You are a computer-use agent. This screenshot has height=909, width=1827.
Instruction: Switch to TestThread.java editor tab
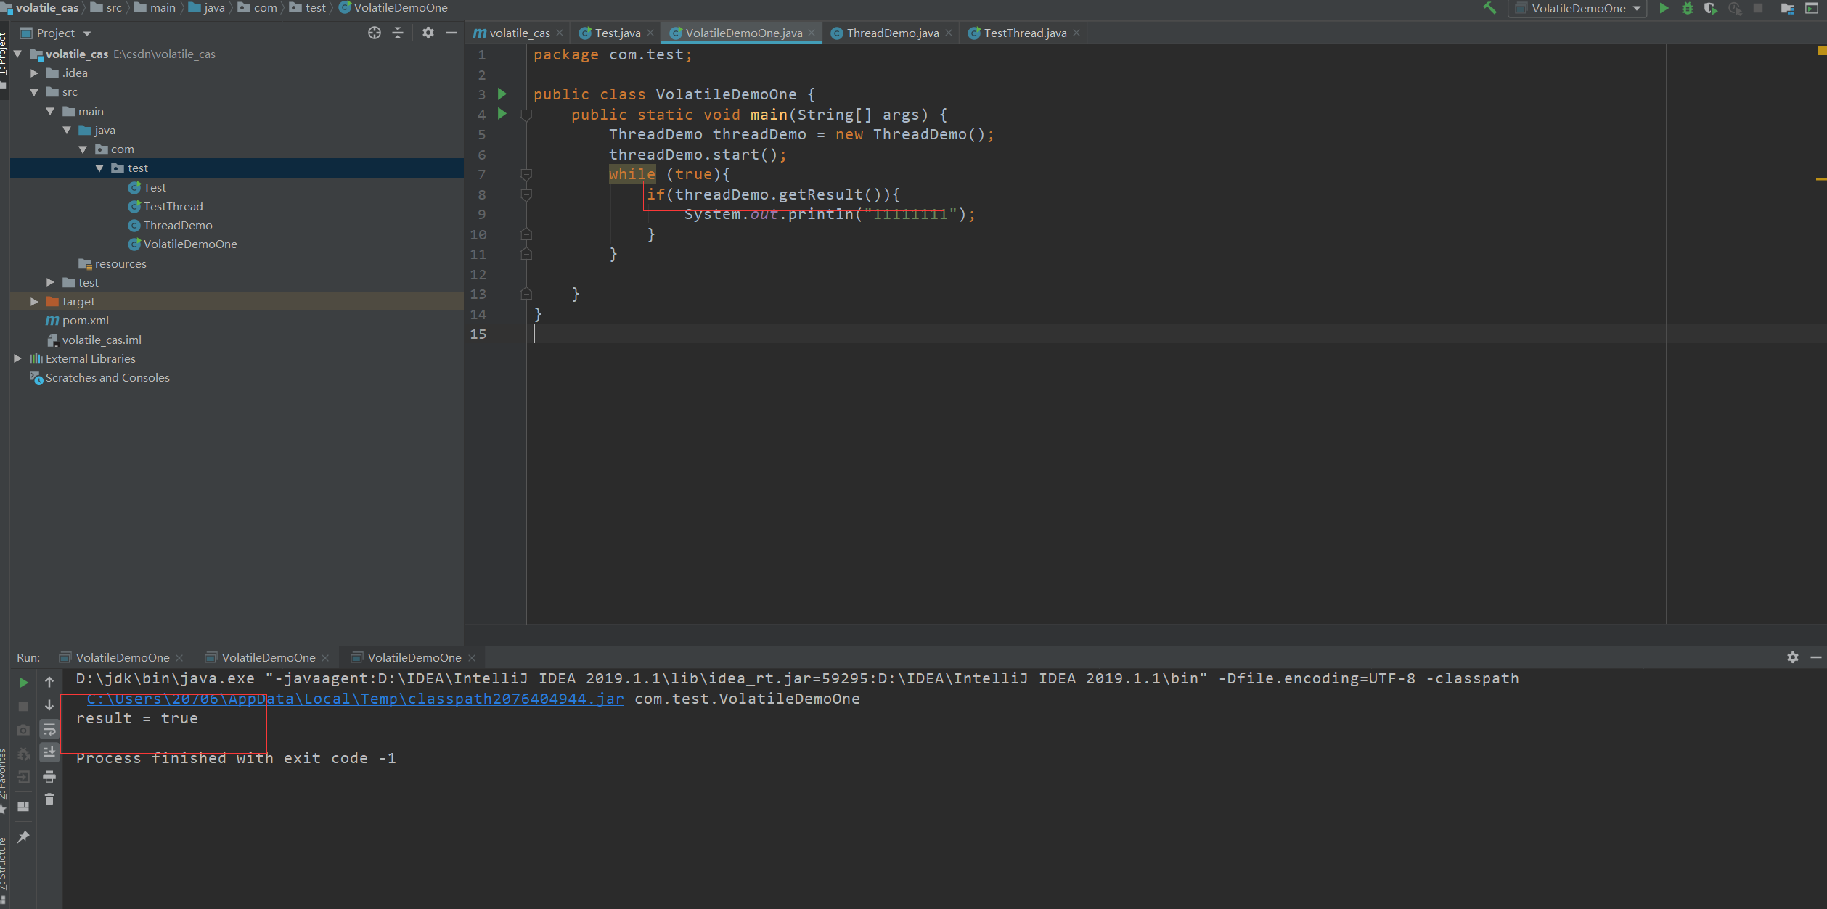click(x=1024, y=33)
